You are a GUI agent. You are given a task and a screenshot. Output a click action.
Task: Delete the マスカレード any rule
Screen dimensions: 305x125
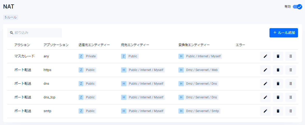[x=278, y=56]
